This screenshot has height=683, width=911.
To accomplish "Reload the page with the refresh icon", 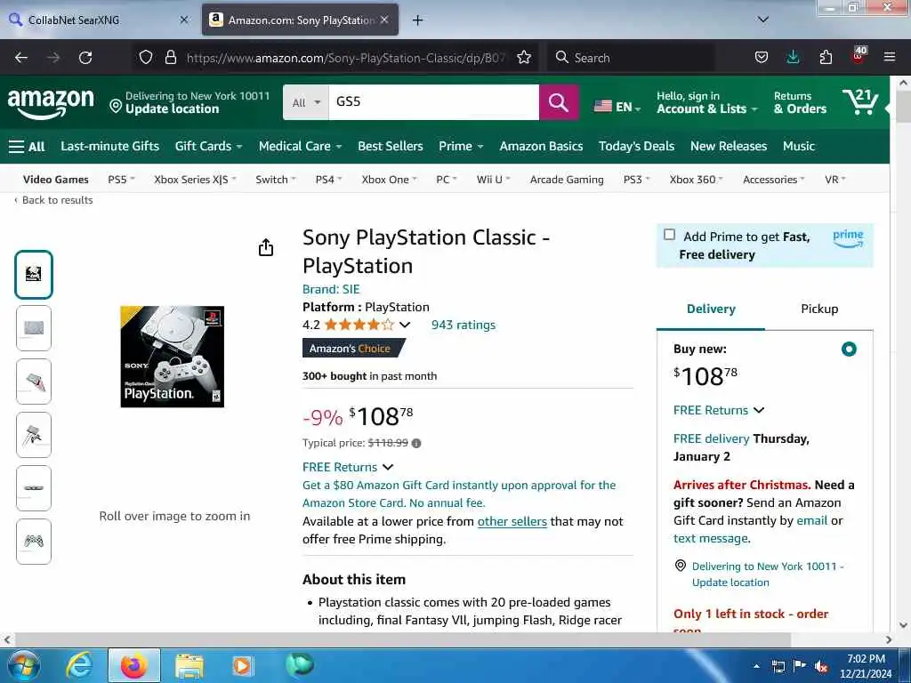I will (x=85, y=58).
